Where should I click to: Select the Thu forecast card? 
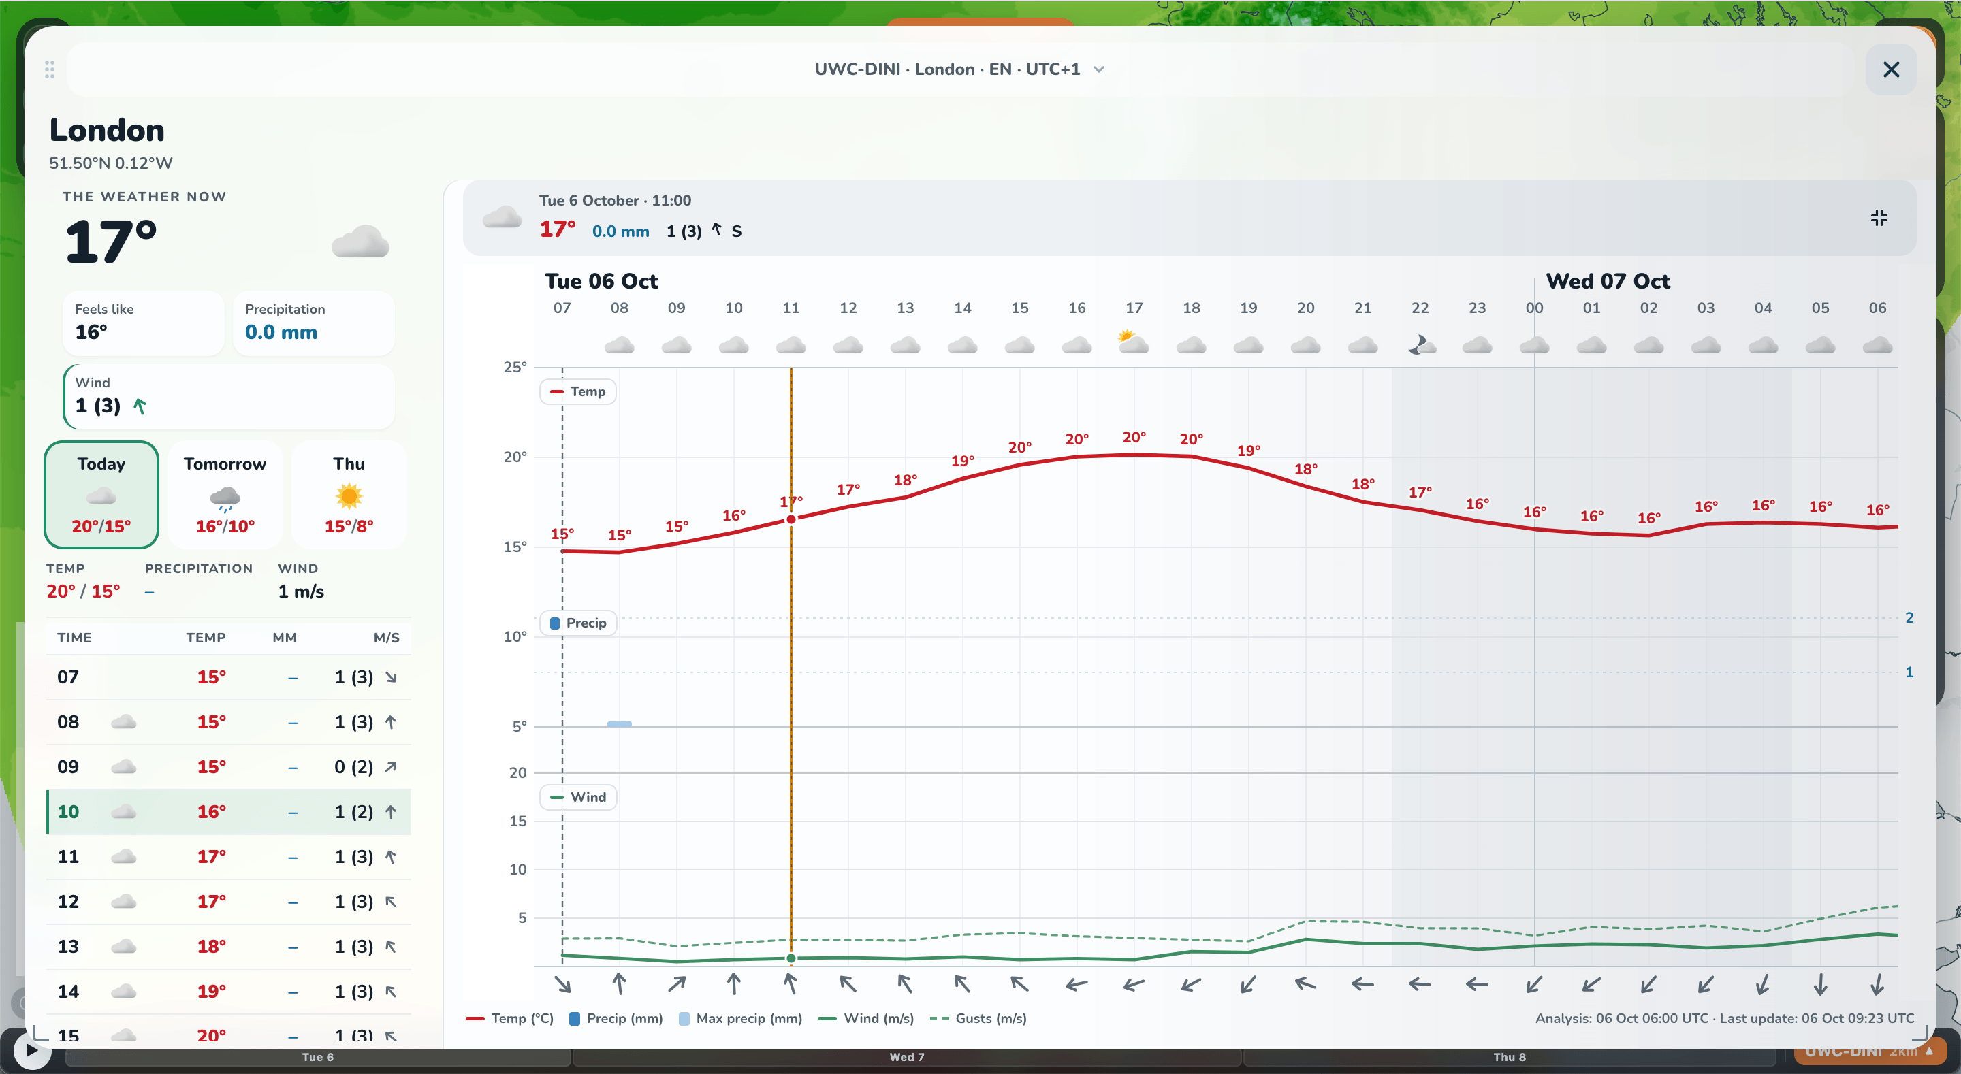coord(349,495)
